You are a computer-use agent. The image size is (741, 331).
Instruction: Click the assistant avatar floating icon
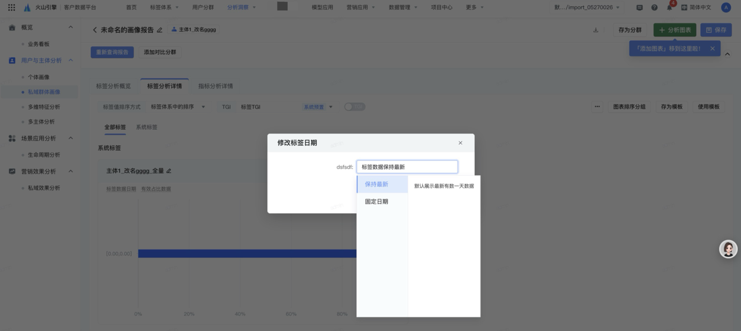point(728,249)
